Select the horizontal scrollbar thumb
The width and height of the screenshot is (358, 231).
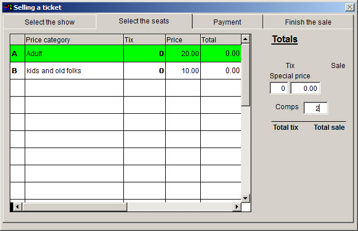pos(73,207)
